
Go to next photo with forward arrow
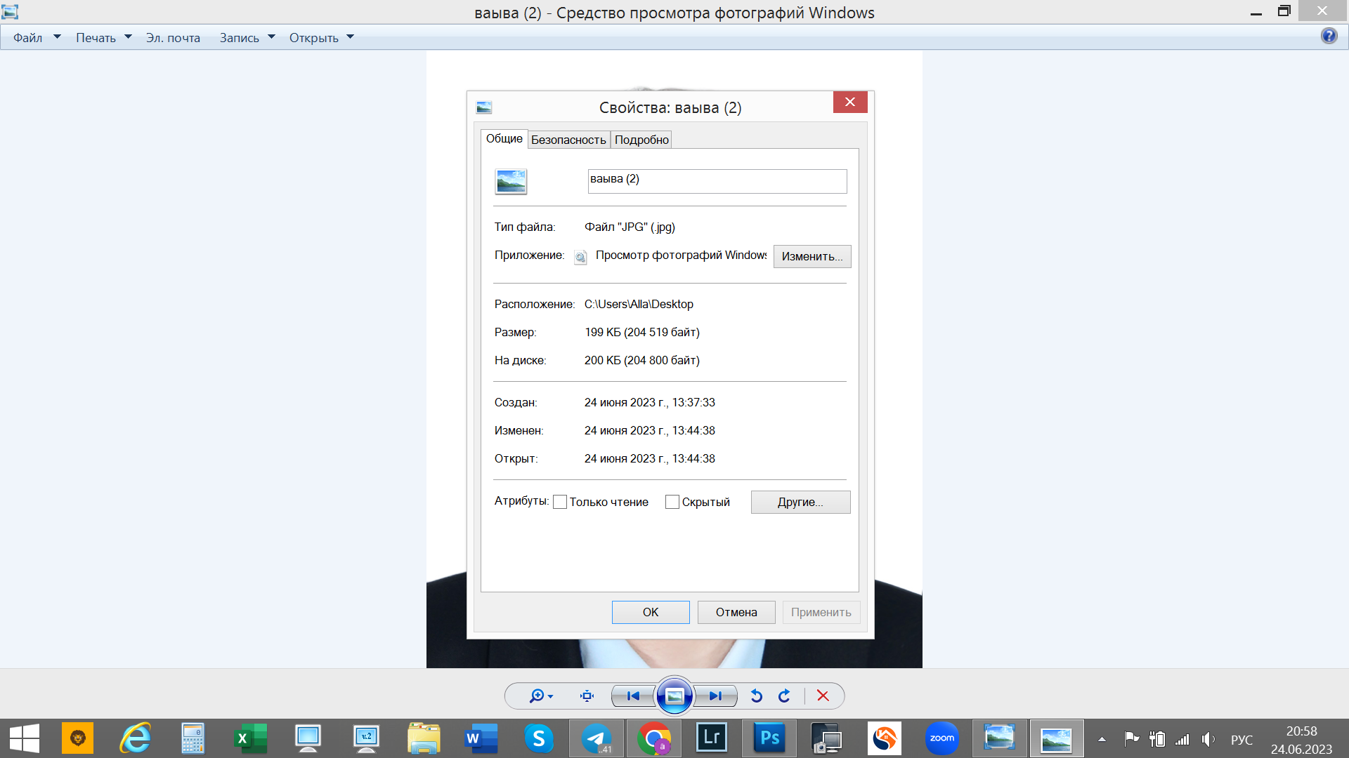(715, 696)
